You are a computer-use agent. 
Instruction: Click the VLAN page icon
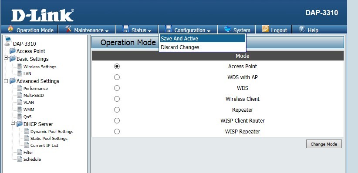(20, 102)
